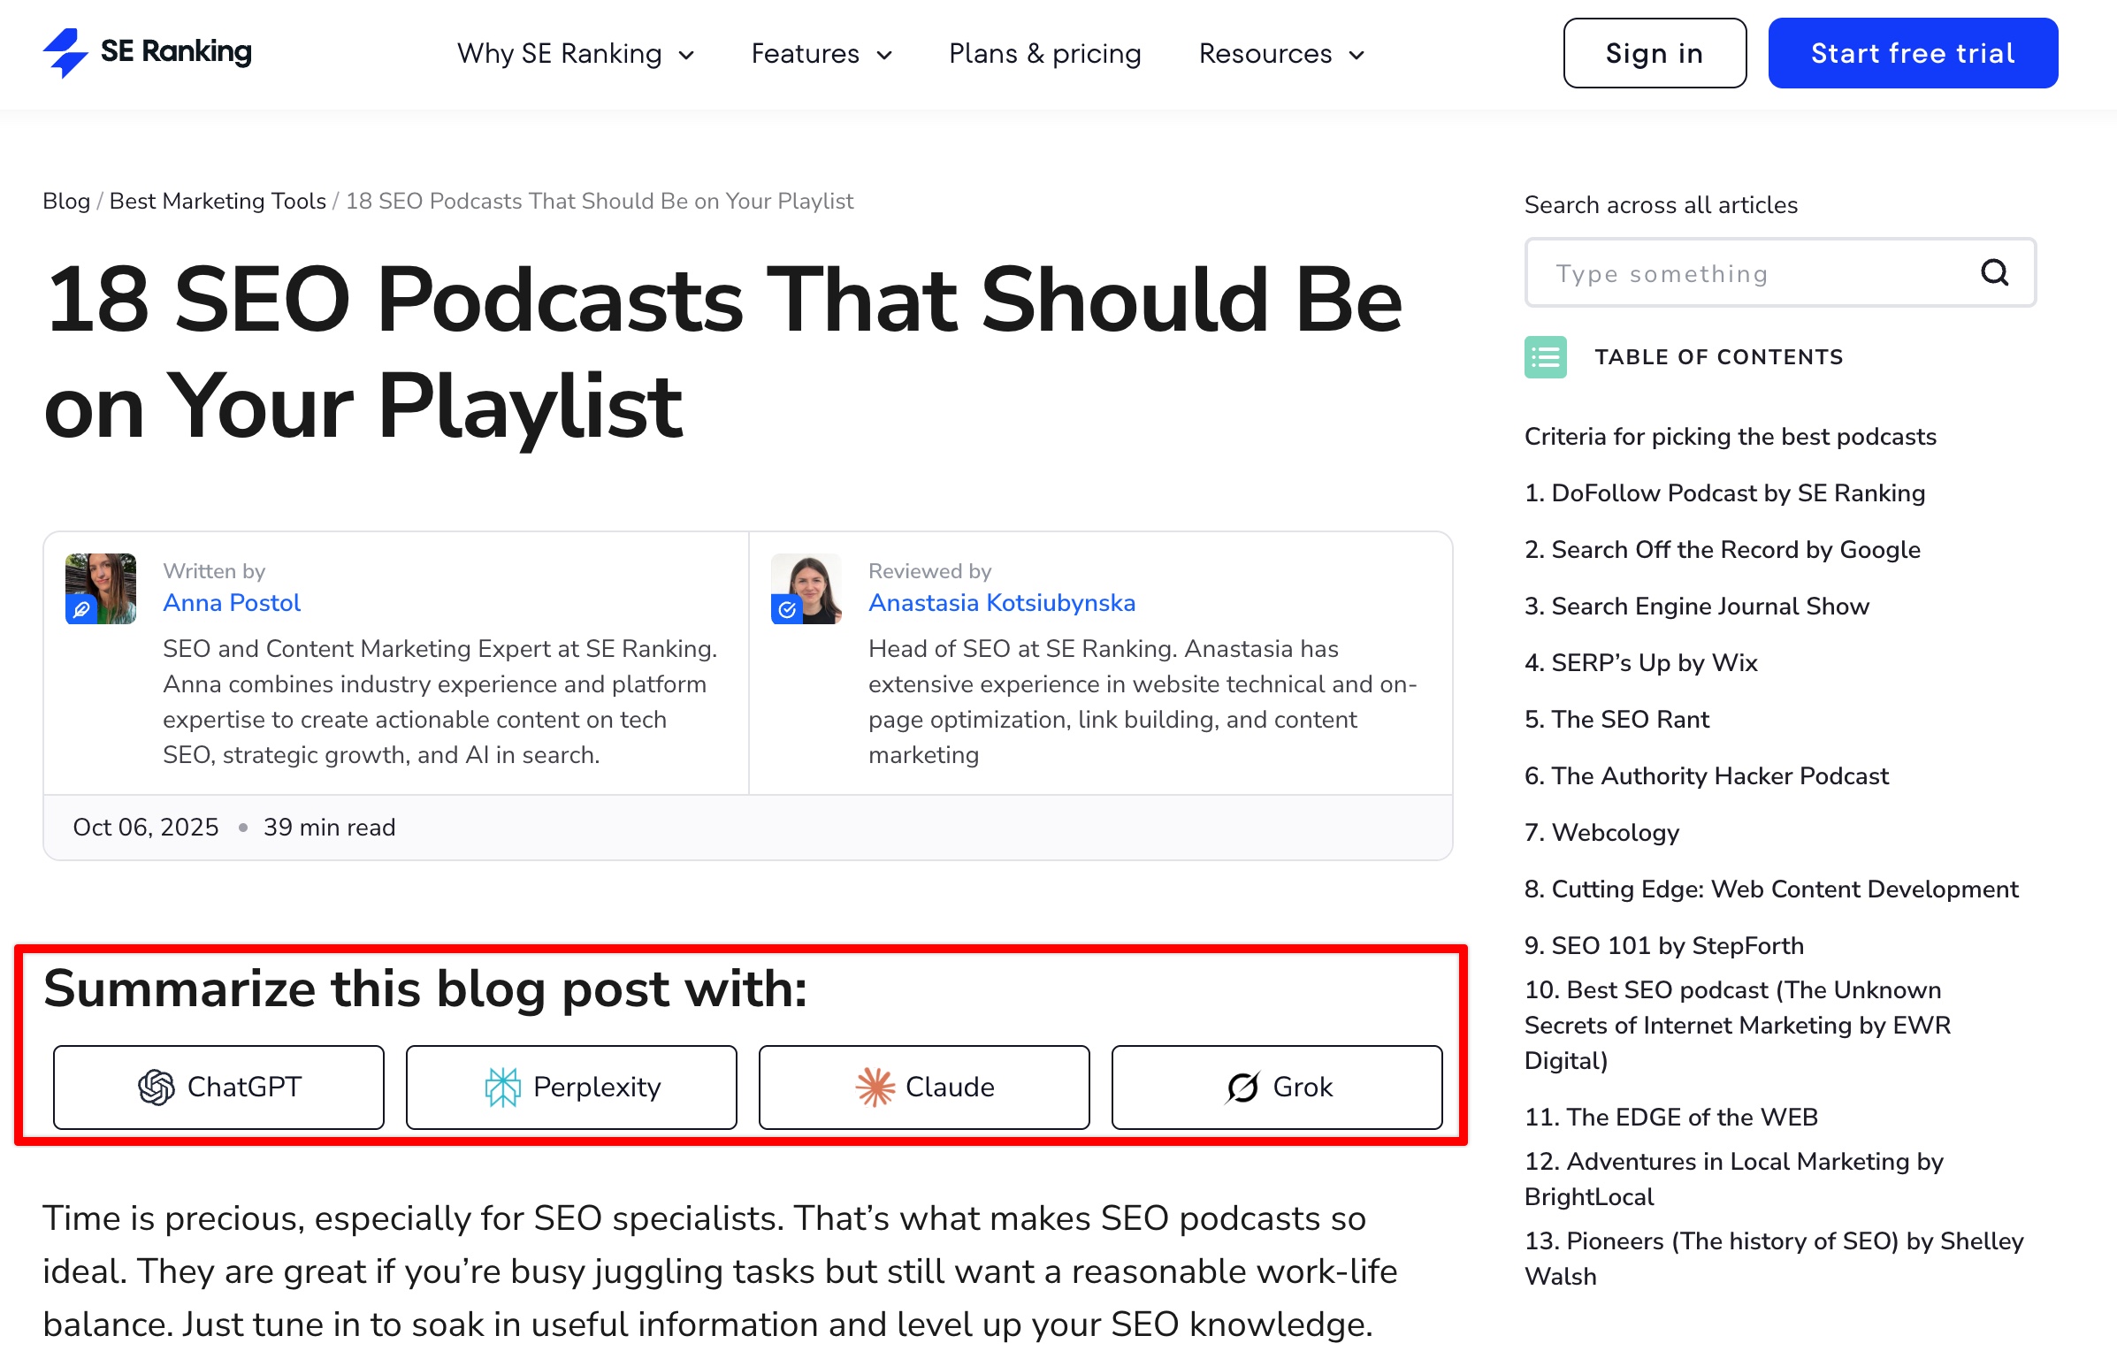Screen dimensions: 2117x1351
Task: Jump to Adventures in Local Marketing by BrightLocal
Action: (1734, 1179)
